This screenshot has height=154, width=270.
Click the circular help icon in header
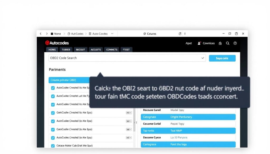[235, 43]
